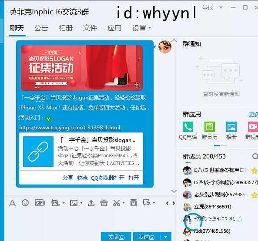This screenshot has height=241, width=258.
Task: Click group title 英菲克inphic I6交流3群
Action: coord(49,12)
